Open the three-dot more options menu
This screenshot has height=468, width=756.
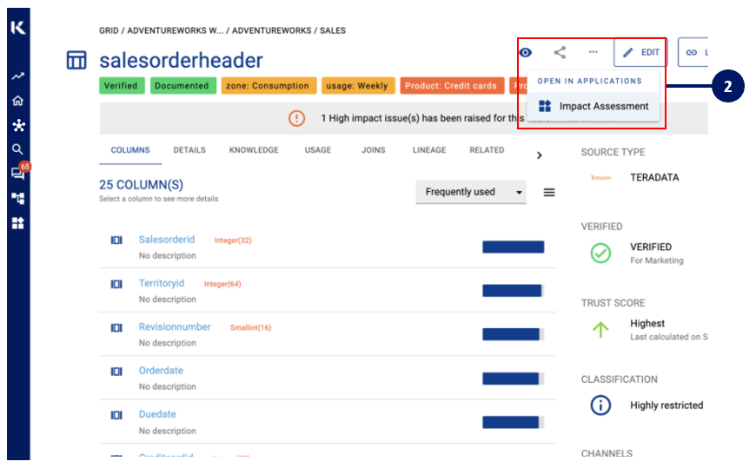click(593, 52)
